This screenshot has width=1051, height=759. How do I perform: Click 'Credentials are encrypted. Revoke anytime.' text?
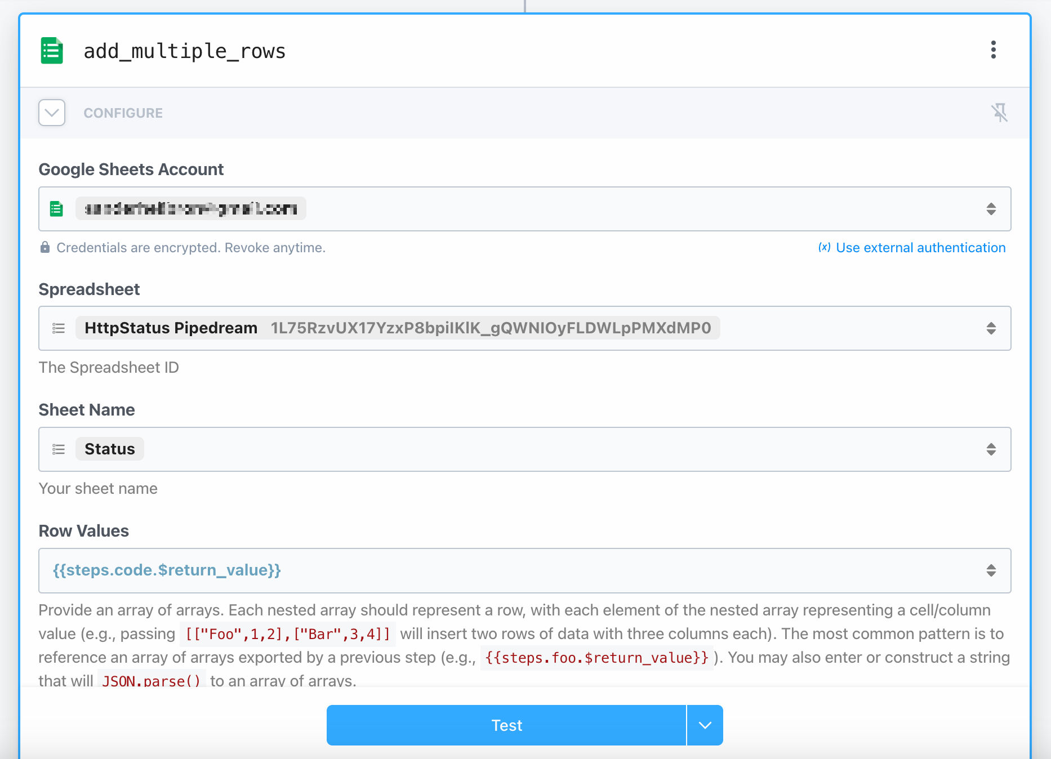(191, 248)
